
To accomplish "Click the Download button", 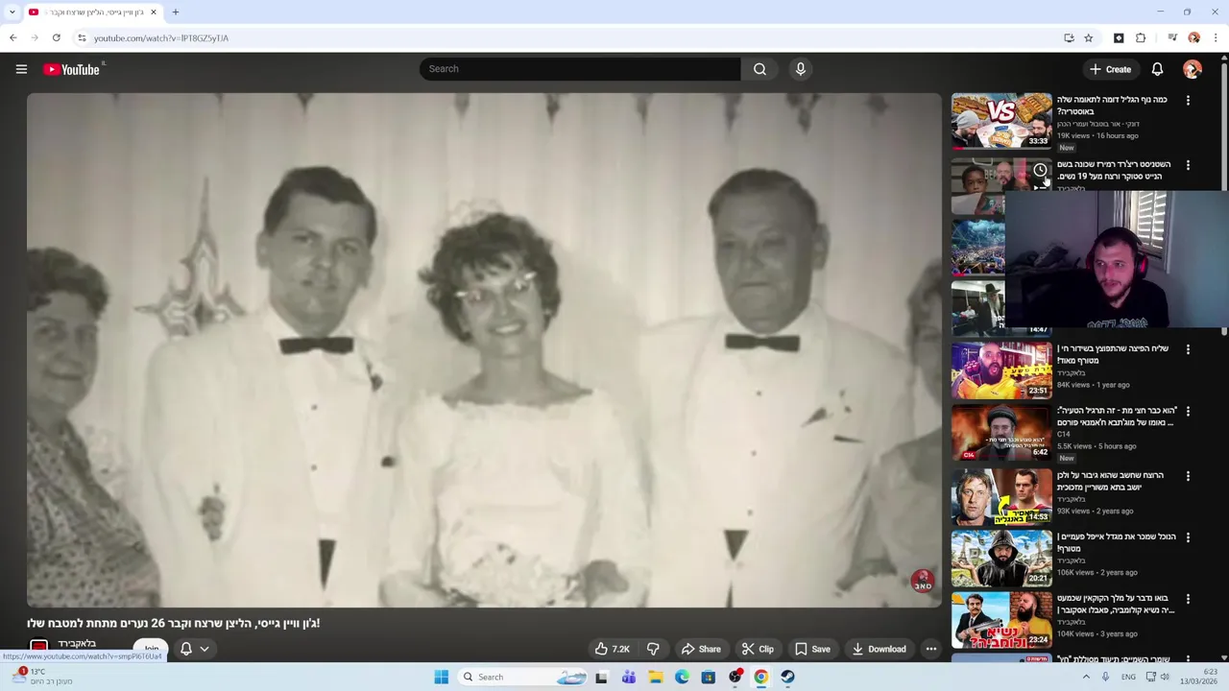I will coord(879,649).
